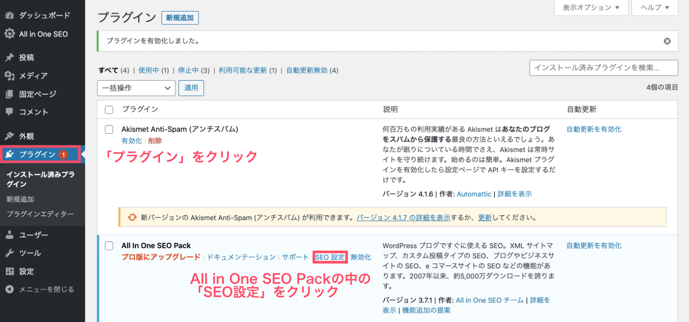Click the All in One SEO gear icon
Screen dimensions: 689x322
coord(9,34)
